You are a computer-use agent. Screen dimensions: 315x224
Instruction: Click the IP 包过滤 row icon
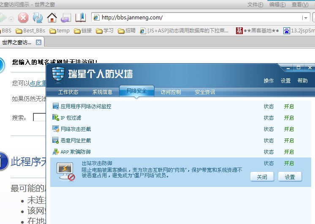56,117
